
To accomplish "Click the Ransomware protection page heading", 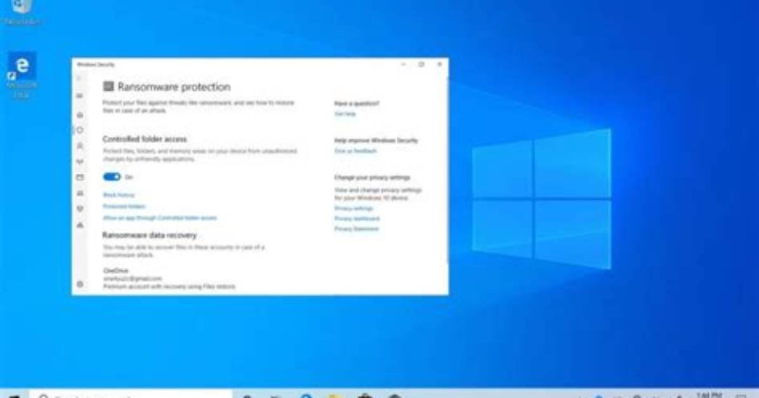I will [175, 87].
